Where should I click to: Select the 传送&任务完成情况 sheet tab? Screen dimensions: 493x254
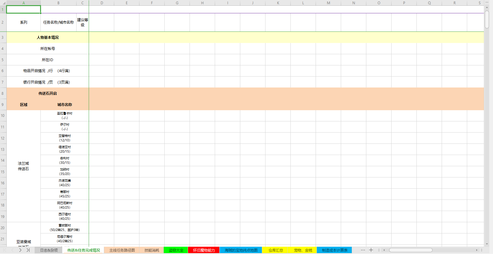pyautogui.click(x=84, y=250)
